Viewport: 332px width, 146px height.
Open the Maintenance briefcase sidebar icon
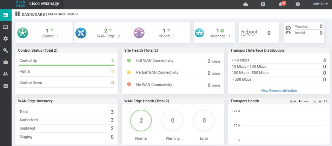6,63
